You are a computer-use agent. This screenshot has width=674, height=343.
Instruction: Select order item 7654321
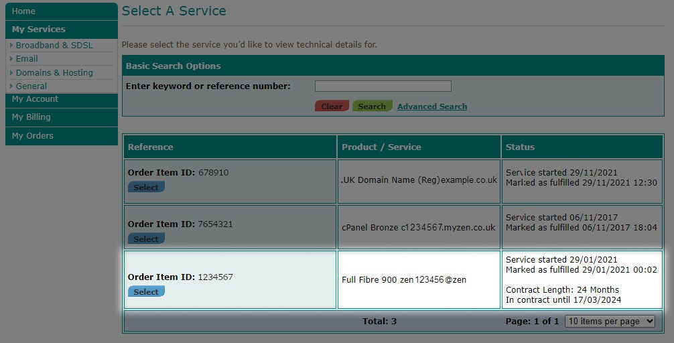coord(146,239)
